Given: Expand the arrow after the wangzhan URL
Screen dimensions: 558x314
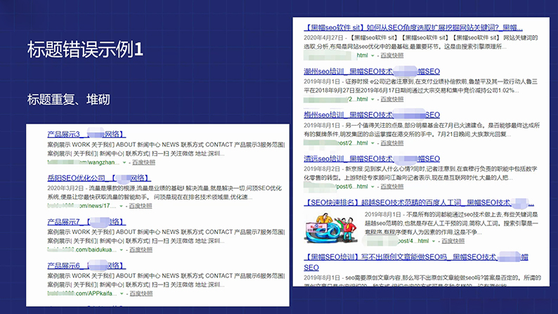Looking at the screenshot, I should pos(124,162).
